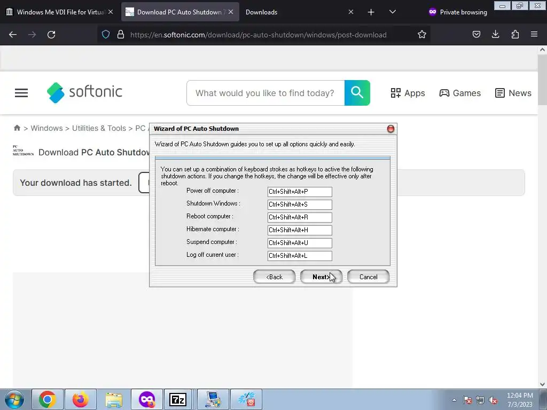
Task: Click the Softonic logo
Action: (x=84, y=92)
